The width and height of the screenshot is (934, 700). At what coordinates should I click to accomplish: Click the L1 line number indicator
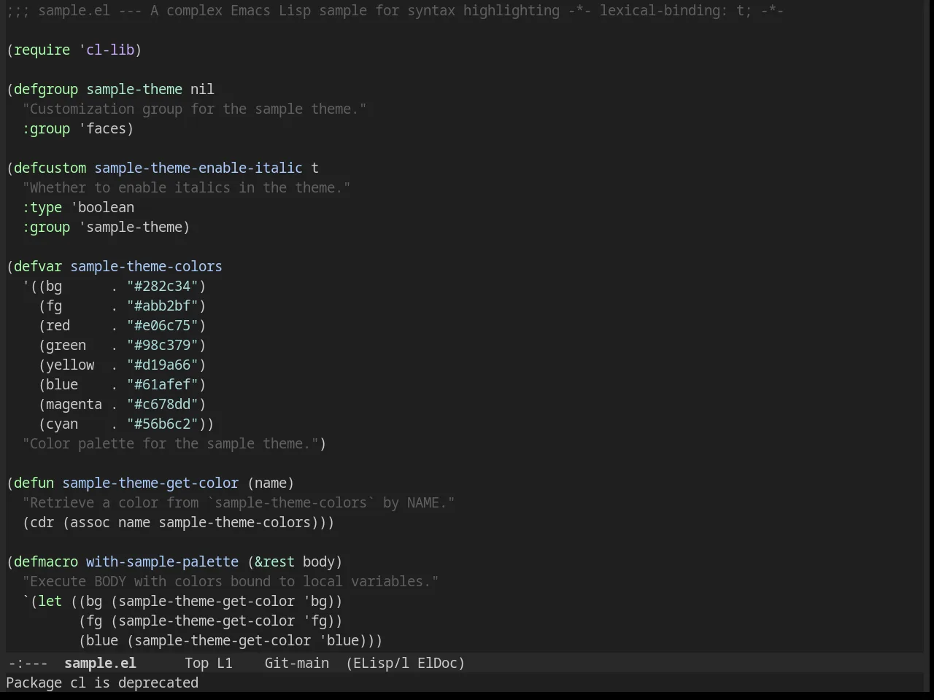(225, 663)
